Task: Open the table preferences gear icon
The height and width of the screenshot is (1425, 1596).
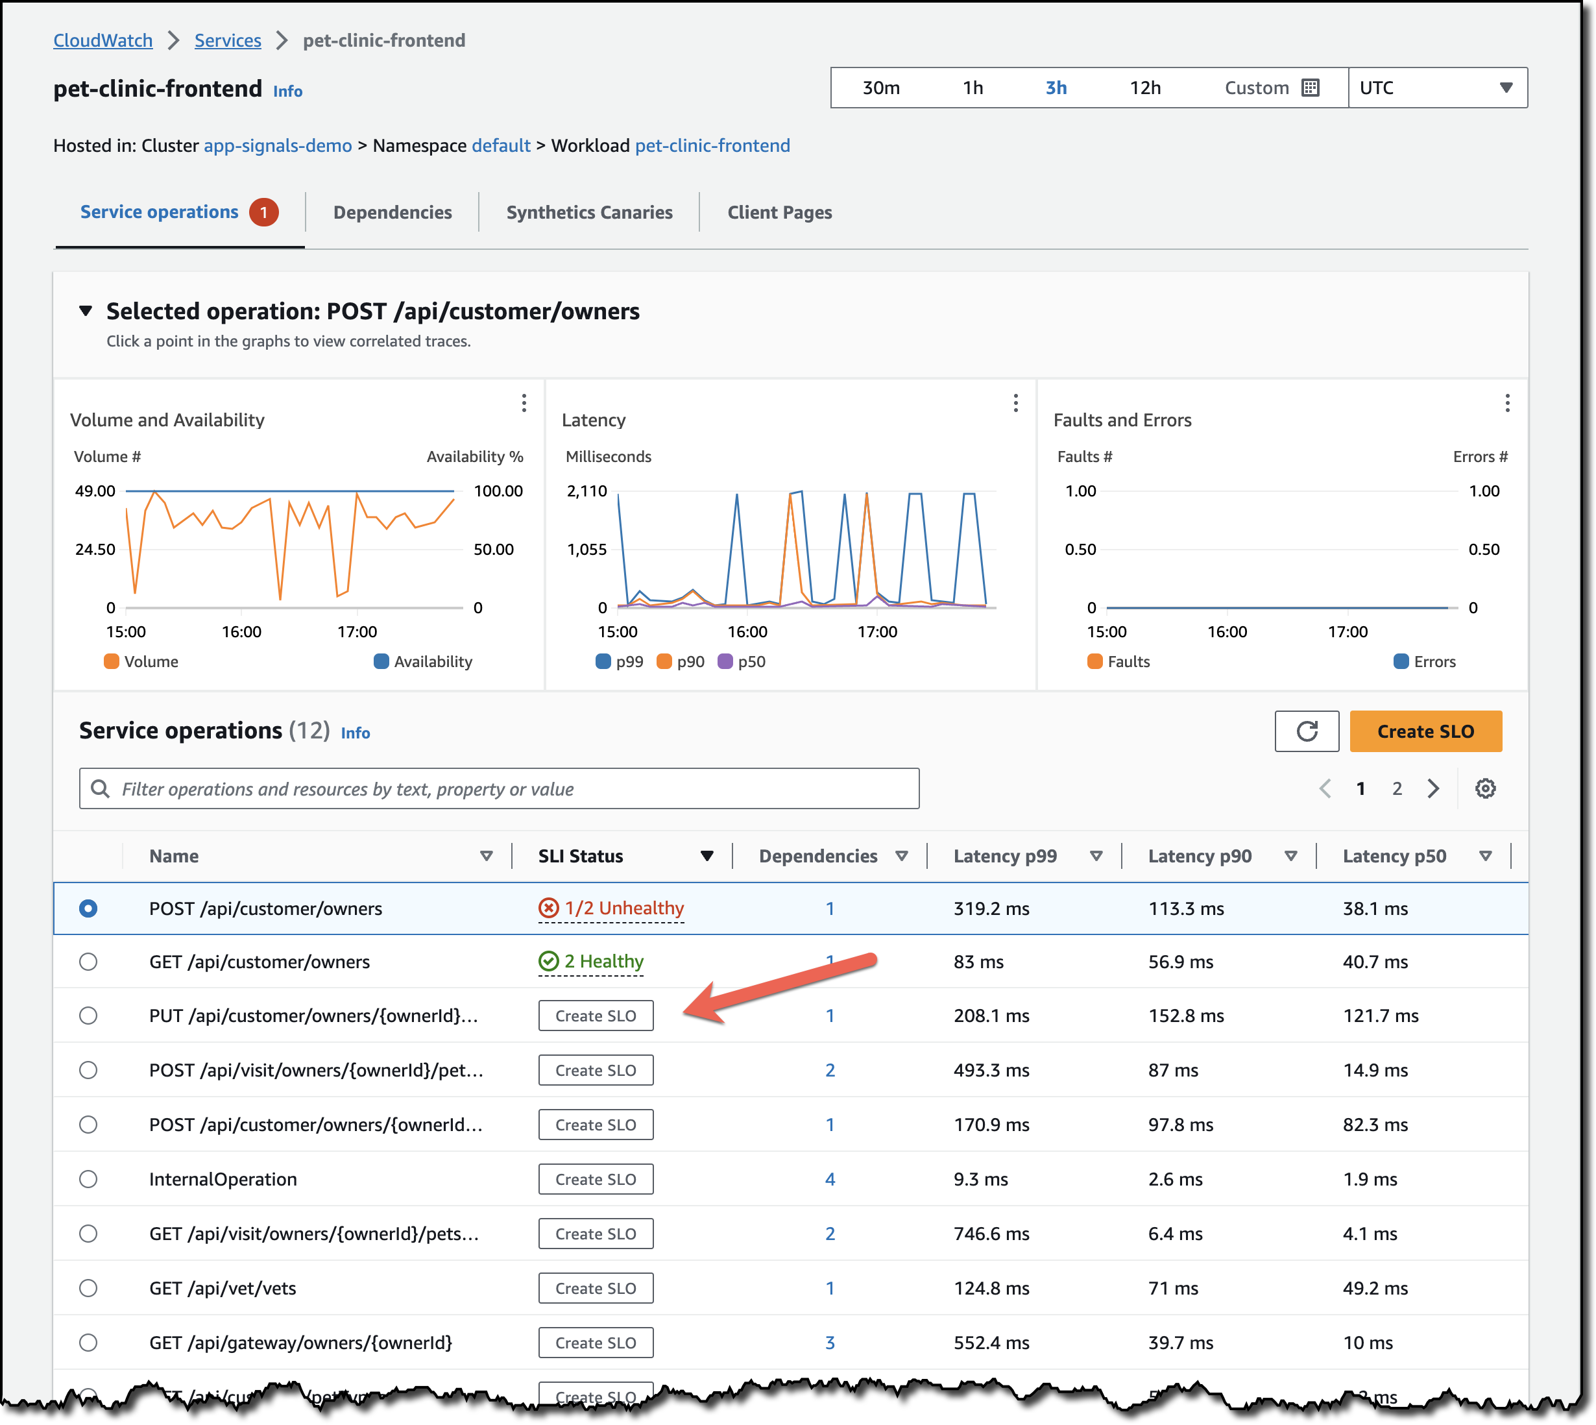Action: (x=1485, y=788)
